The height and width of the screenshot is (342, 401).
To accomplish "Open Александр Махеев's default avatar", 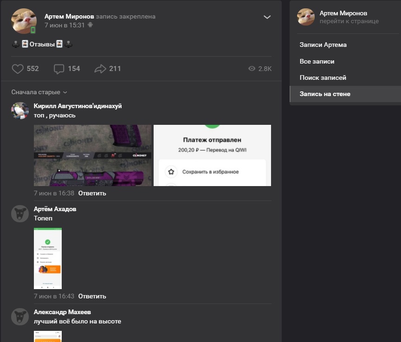I will [x=20, y=317].
